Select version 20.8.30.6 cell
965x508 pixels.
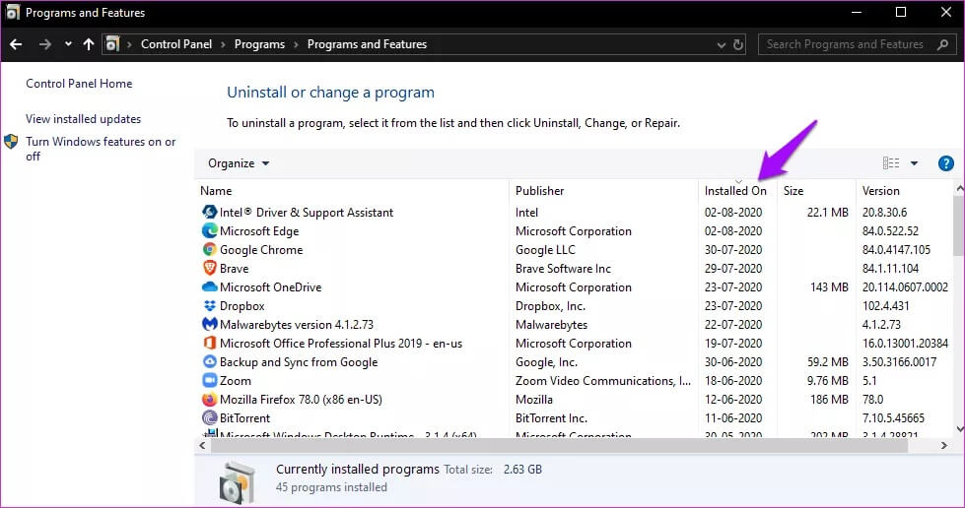coord(884,213)
